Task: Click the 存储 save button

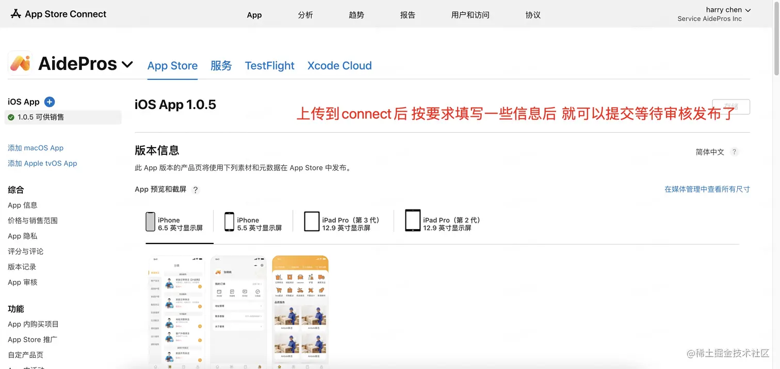Action: click(731, 107)
